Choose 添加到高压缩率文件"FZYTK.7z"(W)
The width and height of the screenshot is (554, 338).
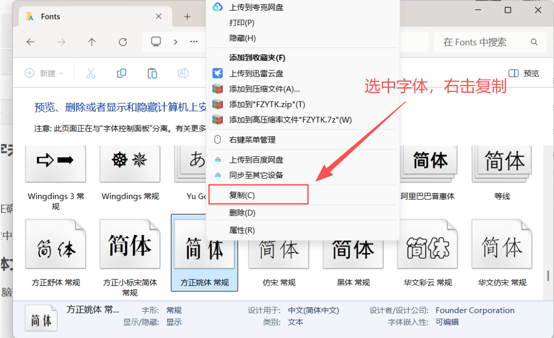[x=303, y=120]
